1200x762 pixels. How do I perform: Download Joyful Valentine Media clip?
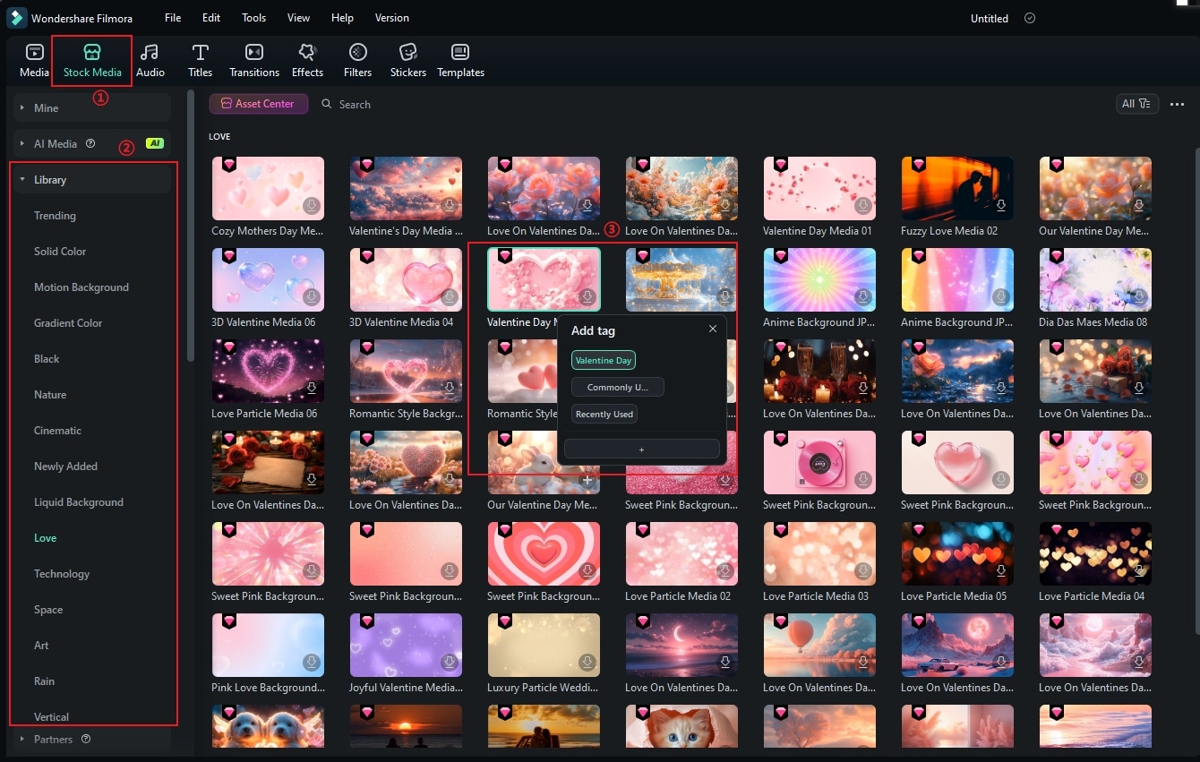pyautogui.click(x=450, y=663)
